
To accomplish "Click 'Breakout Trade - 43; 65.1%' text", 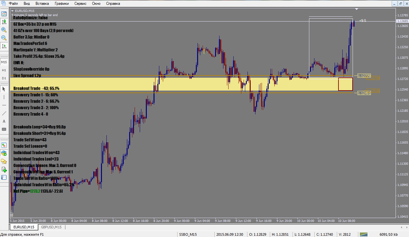I will point(36,88).
